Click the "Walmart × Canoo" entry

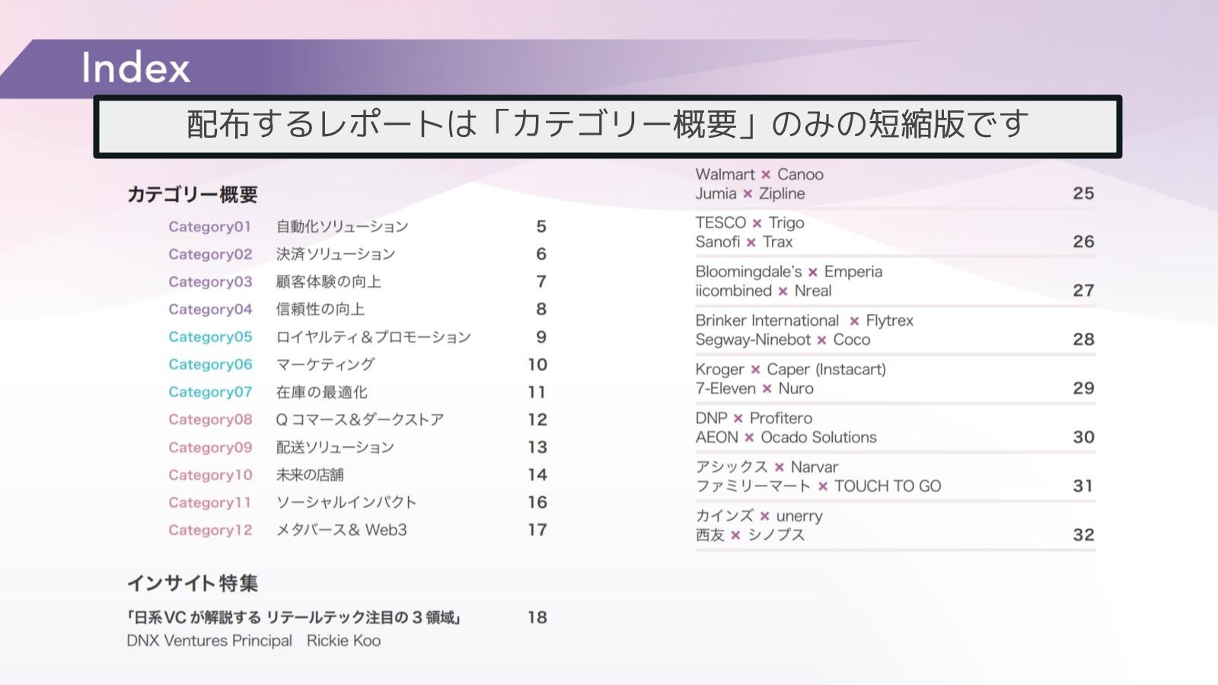(x=760, y=174)
